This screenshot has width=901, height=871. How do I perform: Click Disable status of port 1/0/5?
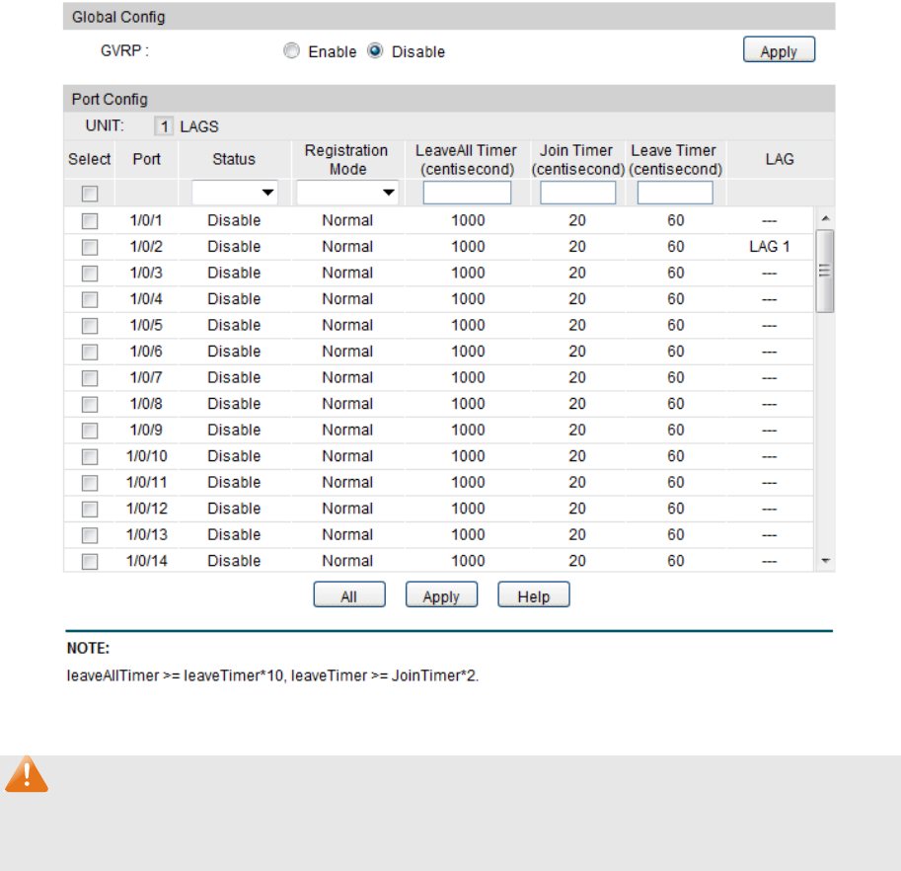click(234, 325)
